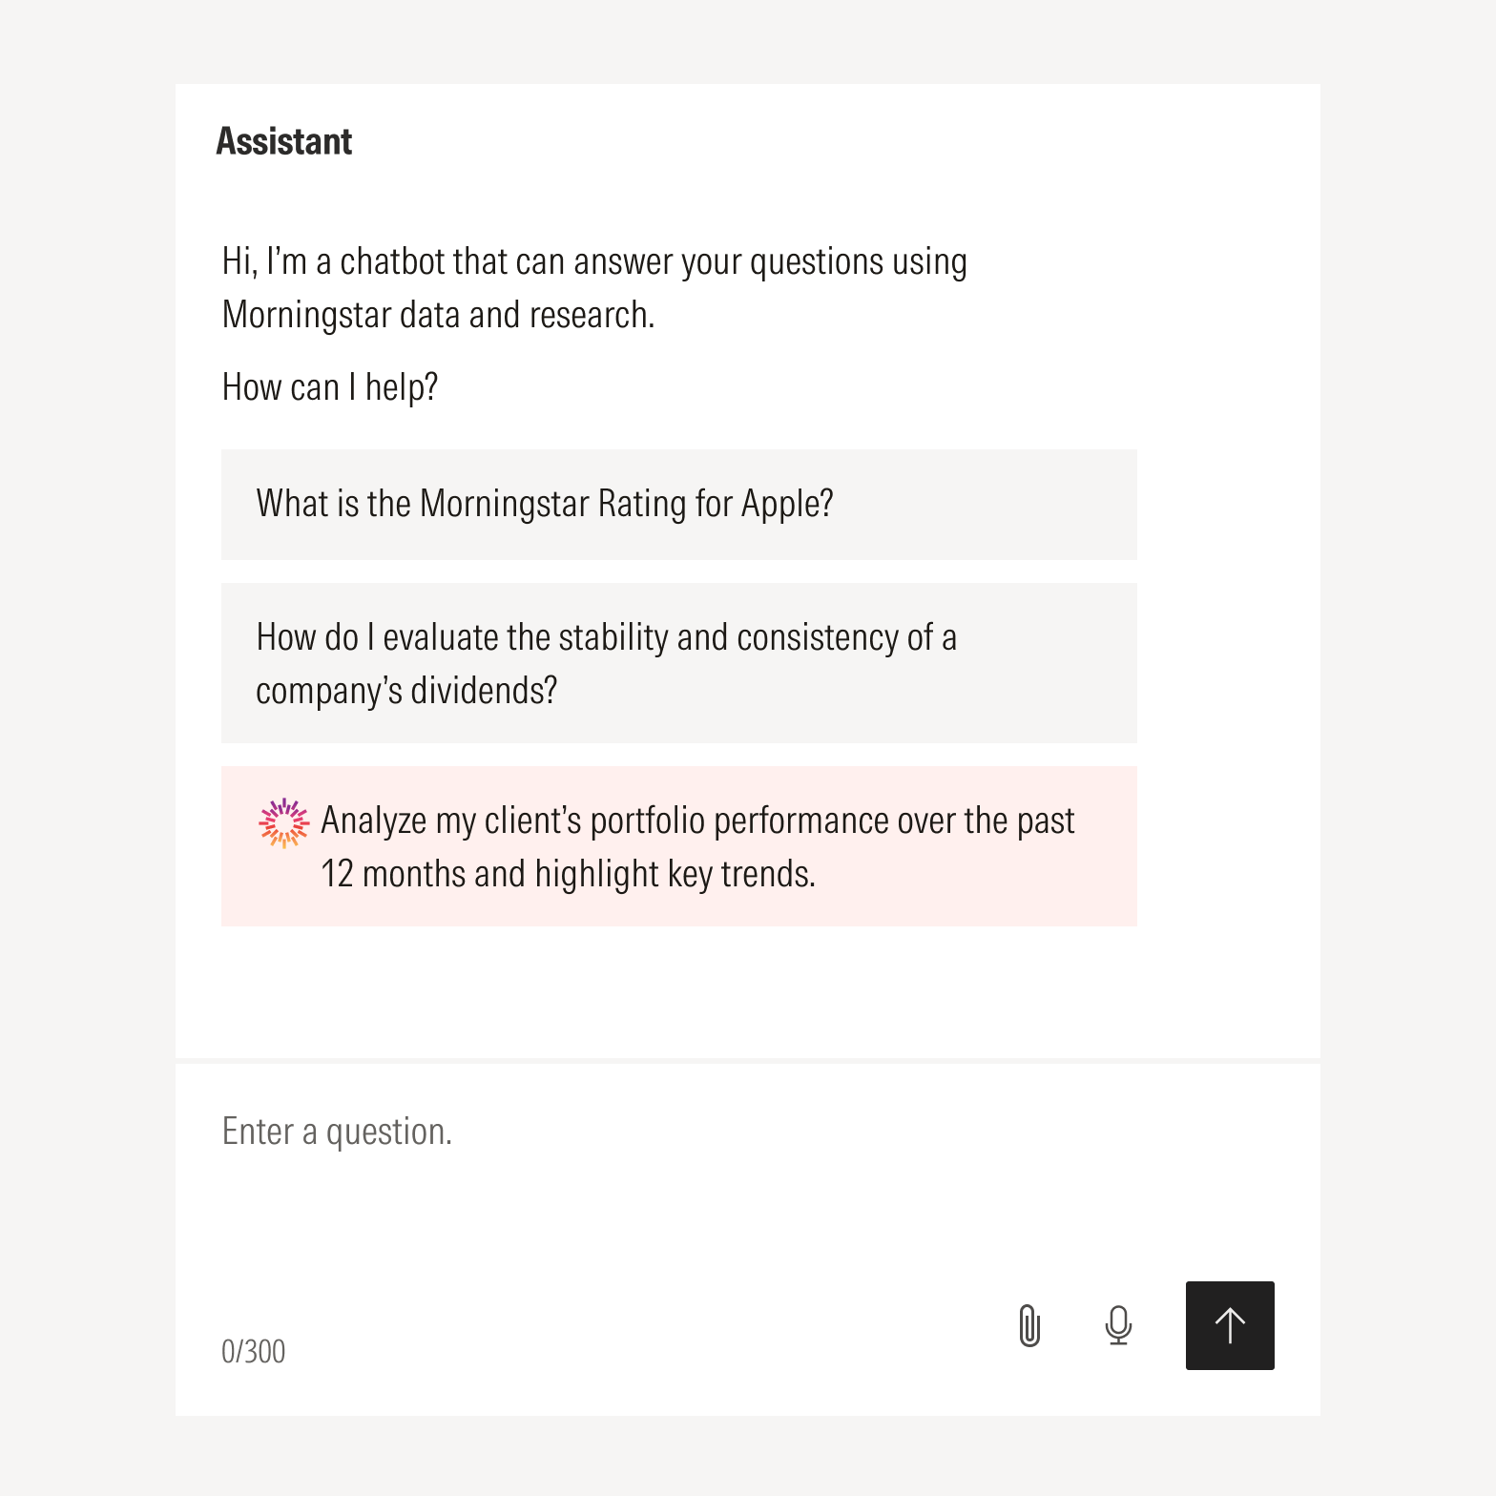This screenshot has height=1496, width=1496.
Task: Pick the portfolio performance analysis suggestion
Action: (678, 845)
